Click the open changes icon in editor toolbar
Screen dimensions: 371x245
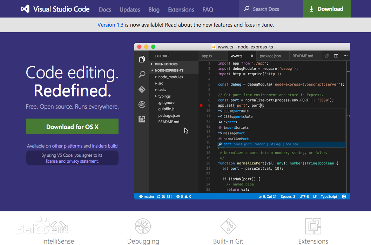(327, 56)
